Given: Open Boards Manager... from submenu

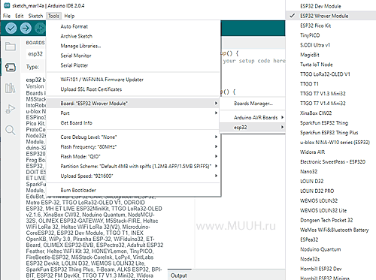Looking at the screenshot, I should pyautogui.click(x=253, y=104).
